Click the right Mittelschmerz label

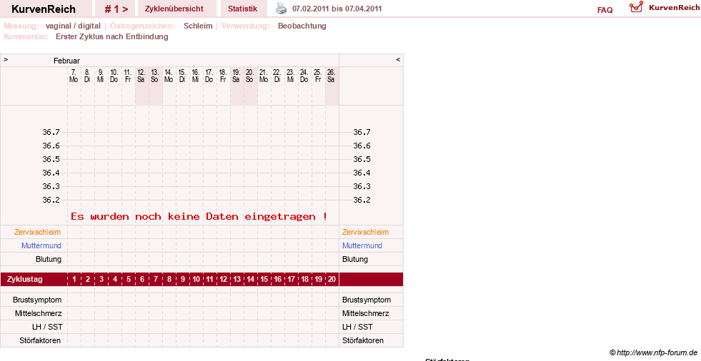366,313
